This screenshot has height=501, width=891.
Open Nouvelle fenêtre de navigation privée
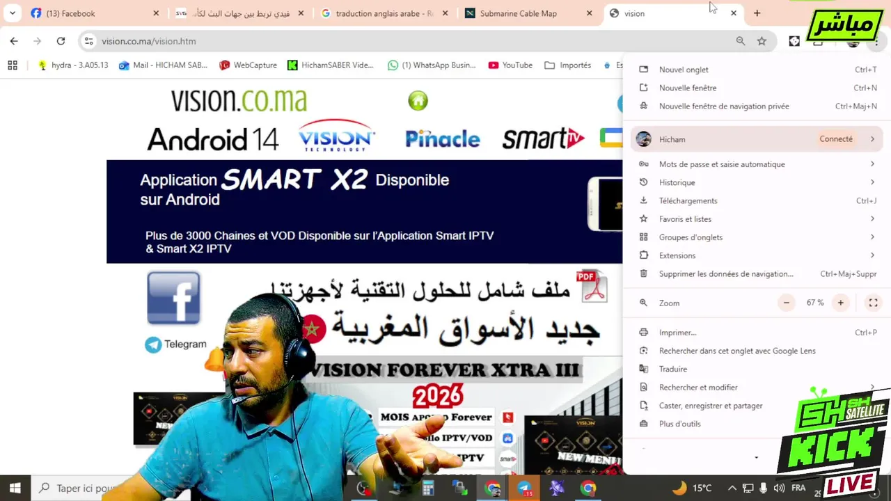pyautogui.click(x=757, y=106)
